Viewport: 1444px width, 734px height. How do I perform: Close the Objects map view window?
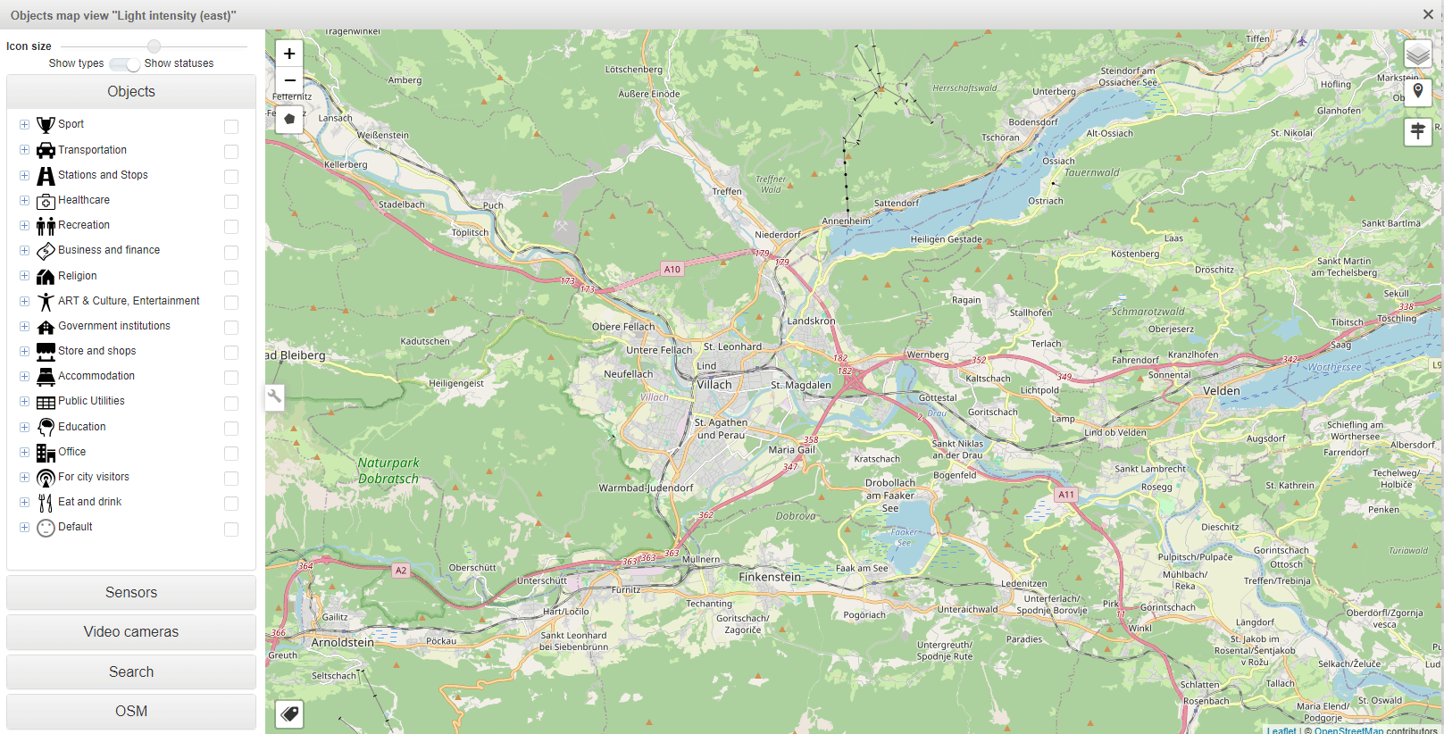point(1428,14)
